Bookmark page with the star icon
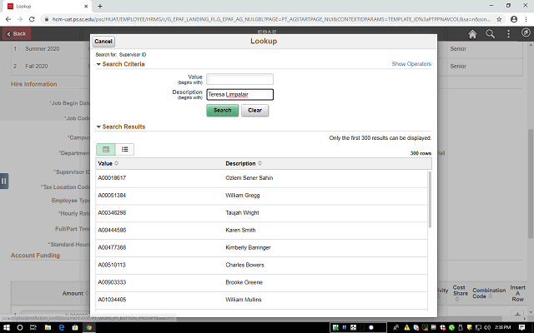Viewport: 534px width, 333px height. pos(499,19)
